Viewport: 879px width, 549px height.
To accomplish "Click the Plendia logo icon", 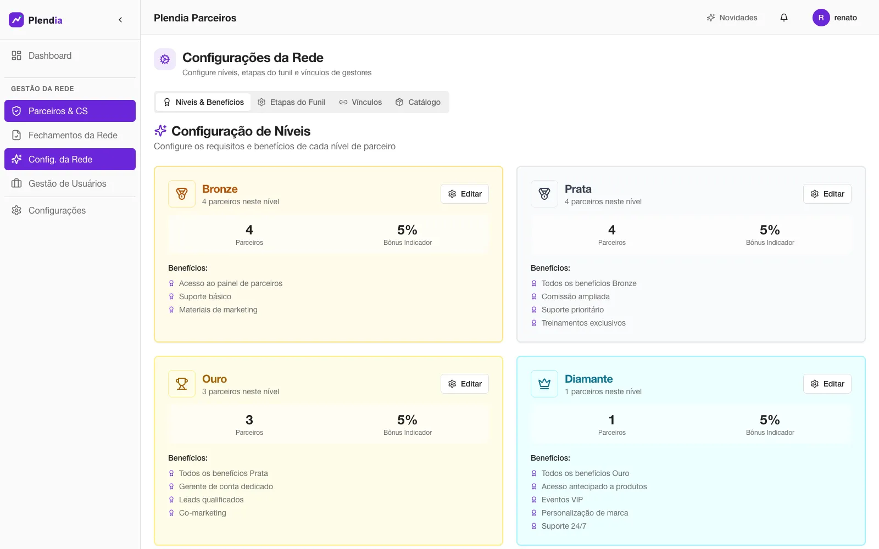I will point(16,20).
